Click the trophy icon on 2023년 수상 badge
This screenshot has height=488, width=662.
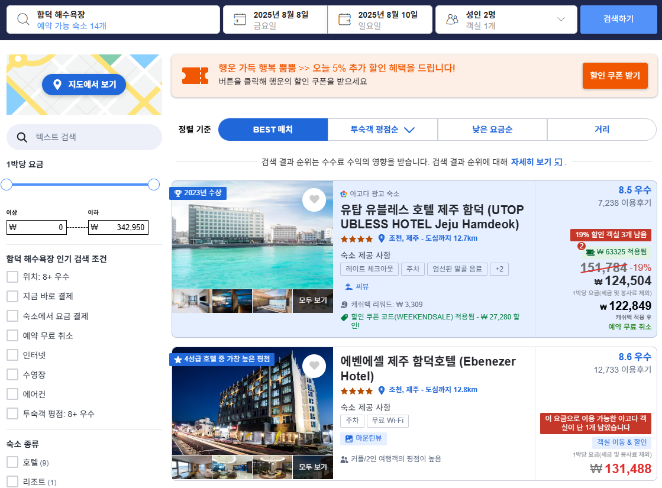[x=177, y=193]
